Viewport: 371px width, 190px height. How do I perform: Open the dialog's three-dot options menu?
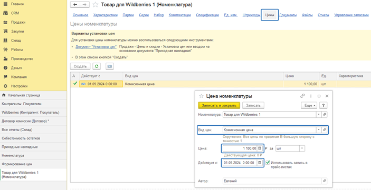tap(311, 96)
